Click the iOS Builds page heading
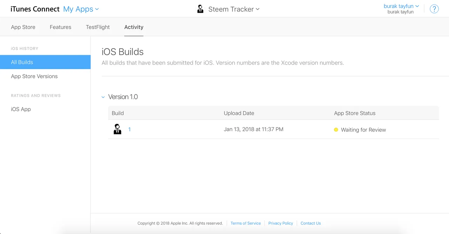The image size is (449, 234). (x=123, y=52)
